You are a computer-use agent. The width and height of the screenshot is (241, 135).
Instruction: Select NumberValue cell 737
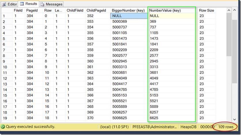pyautogui.click(x=172, y=27)
